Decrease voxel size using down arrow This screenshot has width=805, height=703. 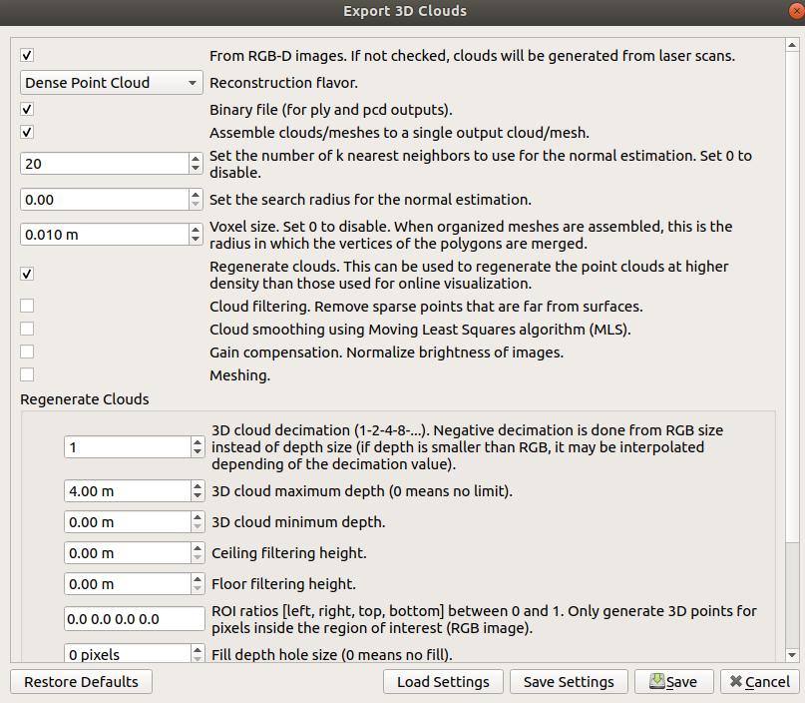[196, 240]
